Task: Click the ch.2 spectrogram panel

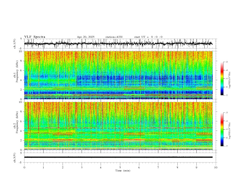Action: click(118, 126)
